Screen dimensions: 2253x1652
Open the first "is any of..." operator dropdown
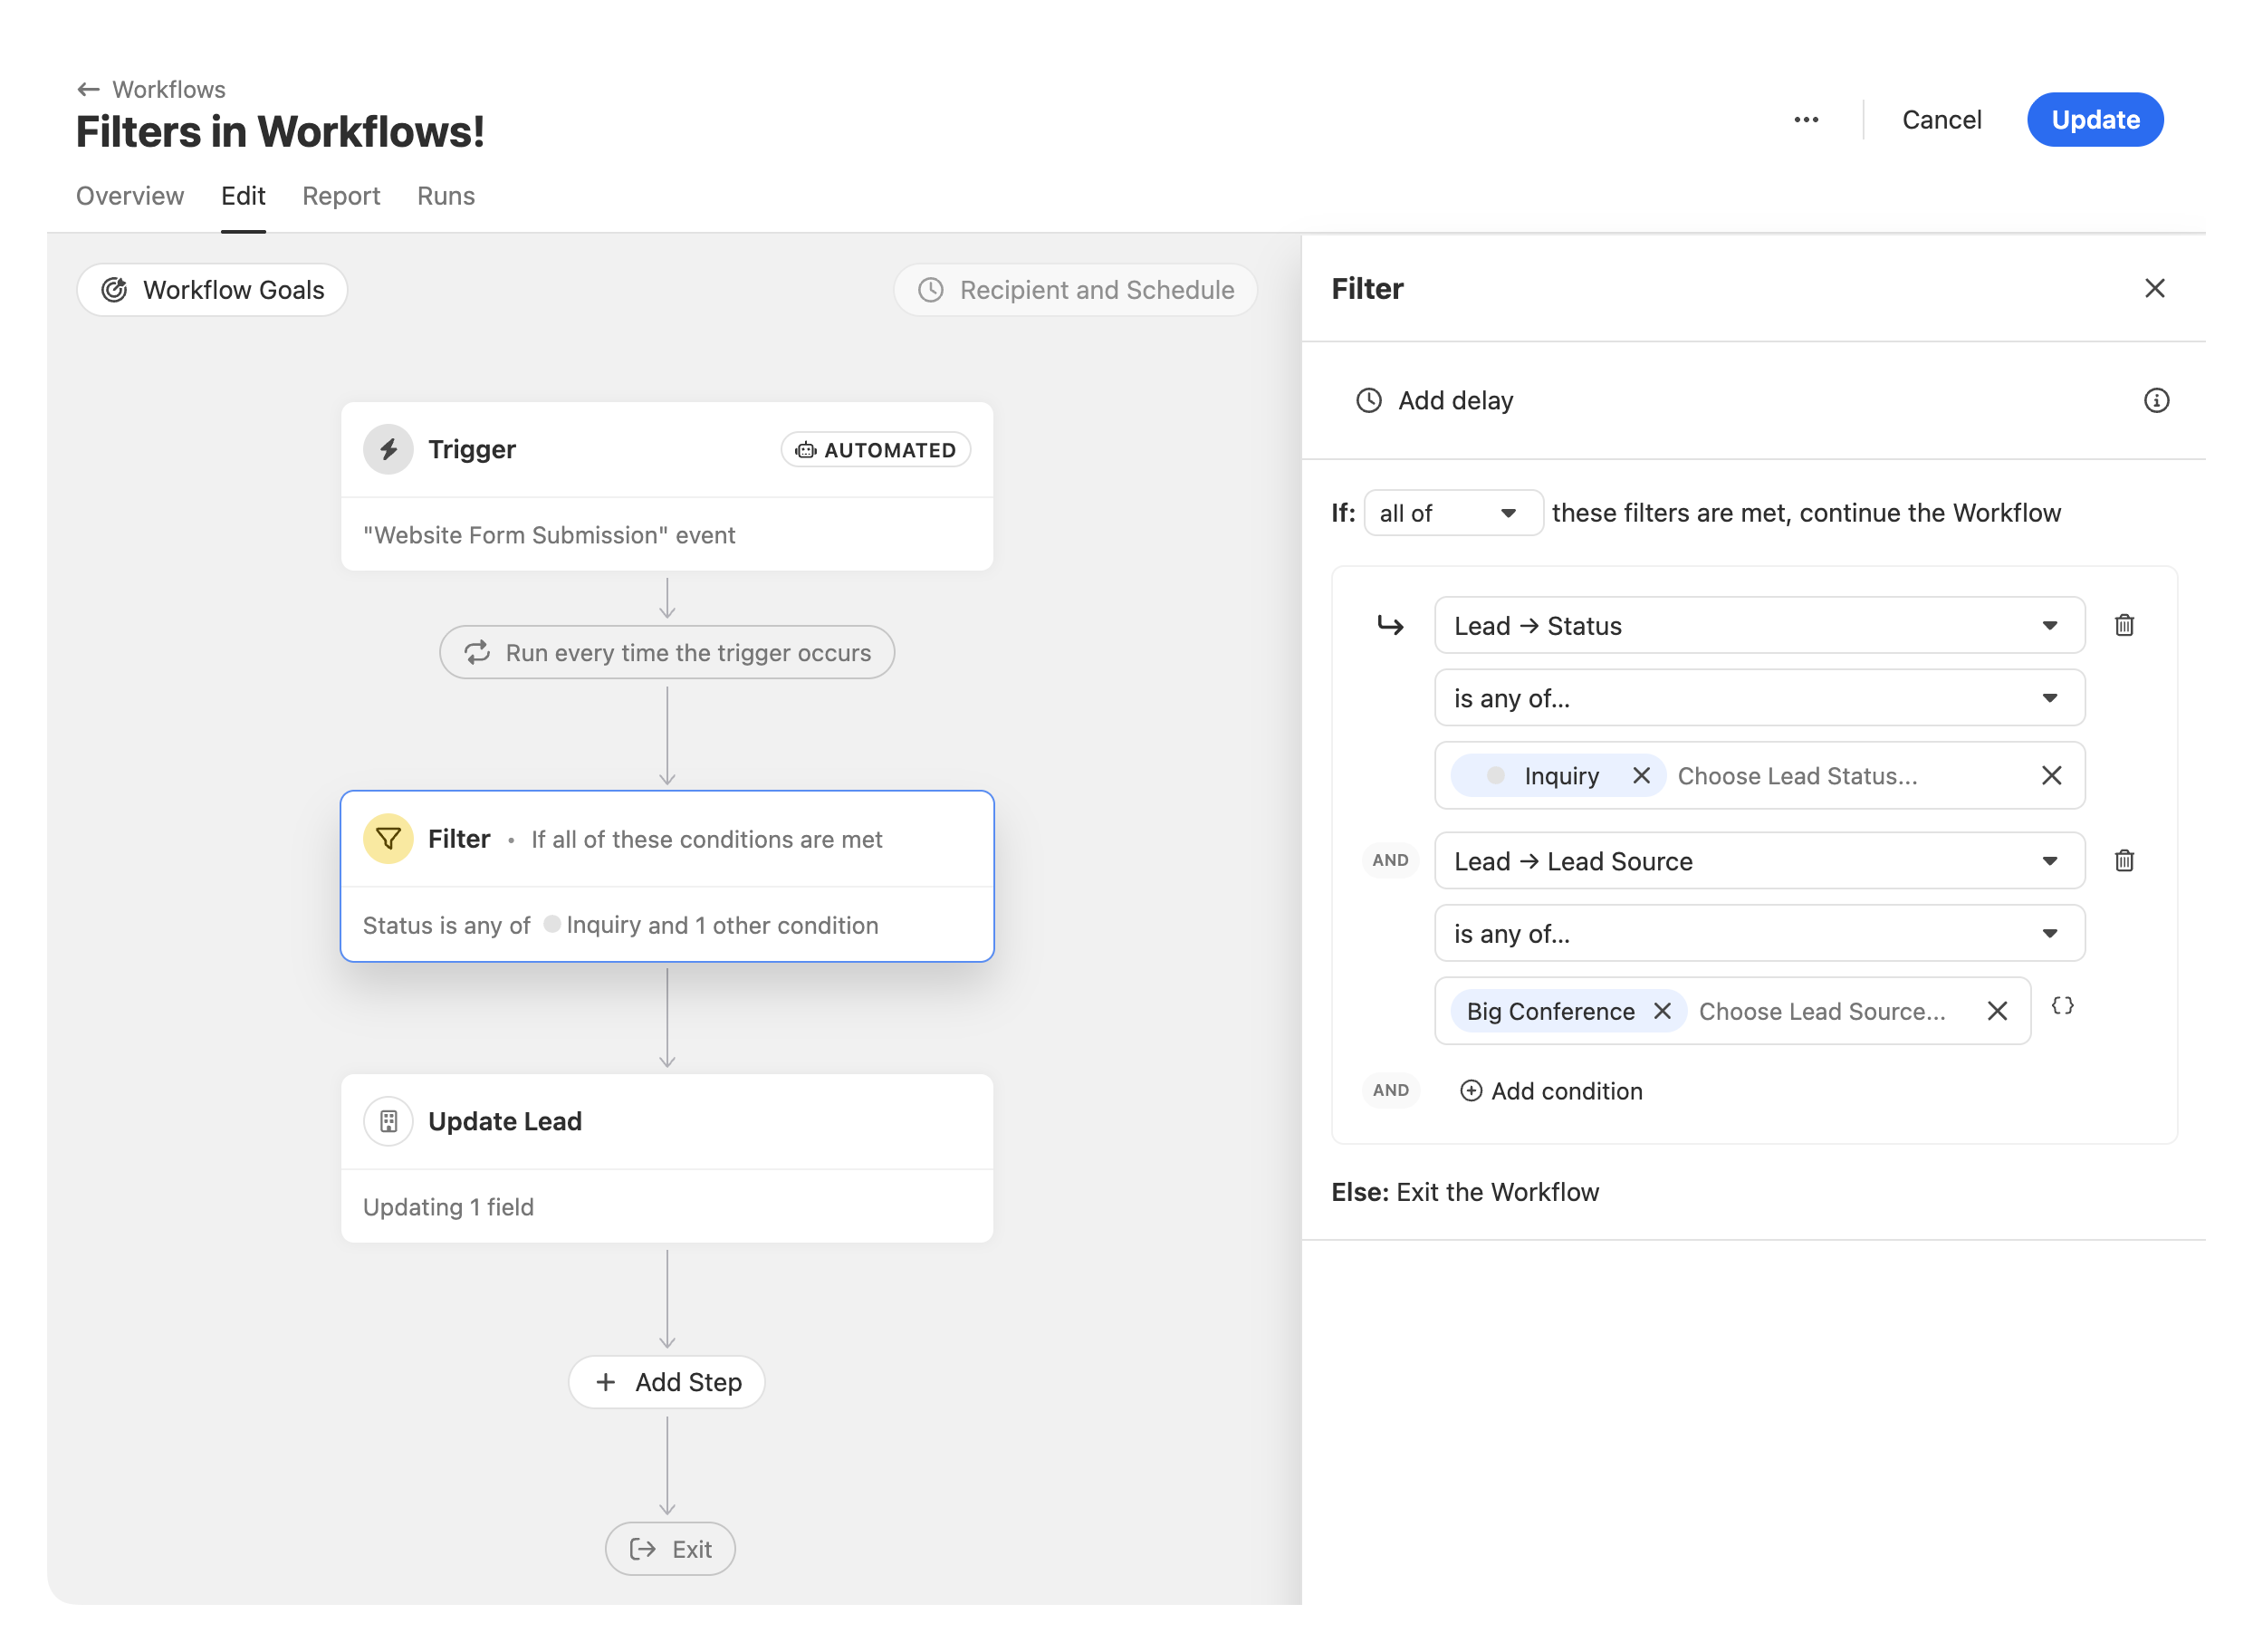1759,697
